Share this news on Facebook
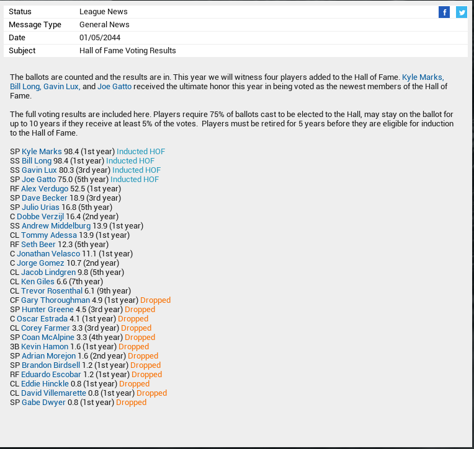The height and width of the screenshot is (449, 474). point(444,12)
